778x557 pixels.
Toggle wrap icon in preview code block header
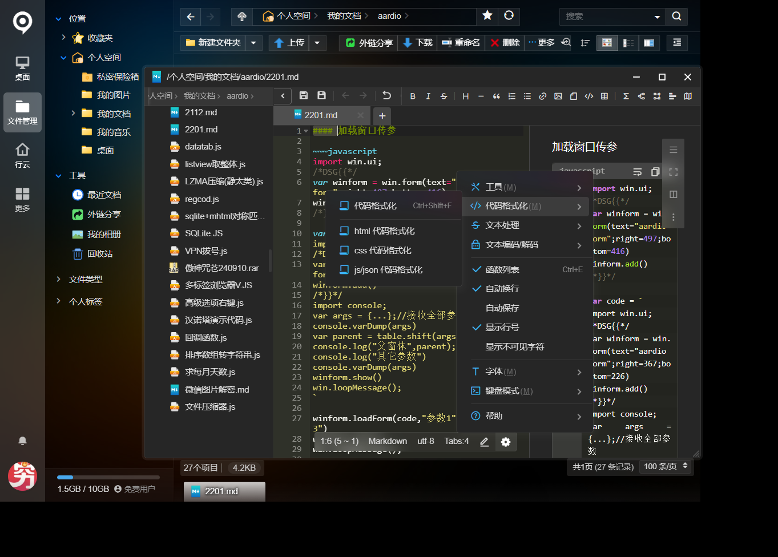click(638, 172)
